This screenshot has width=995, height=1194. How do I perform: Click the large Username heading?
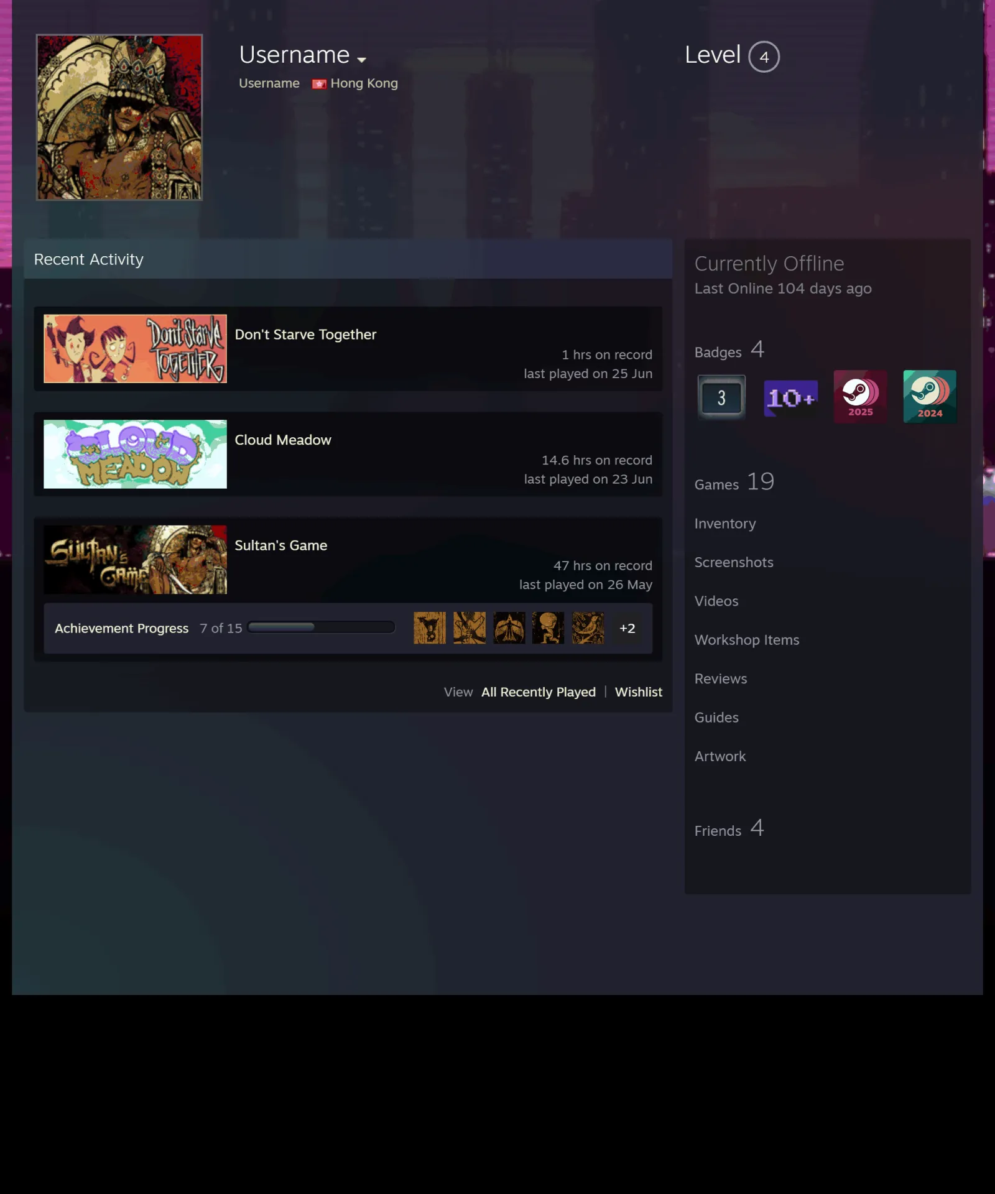294,55
